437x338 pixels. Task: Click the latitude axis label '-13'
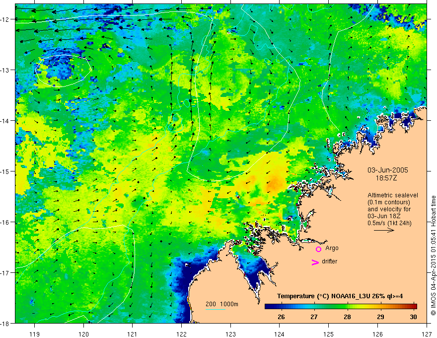(5, 70)
